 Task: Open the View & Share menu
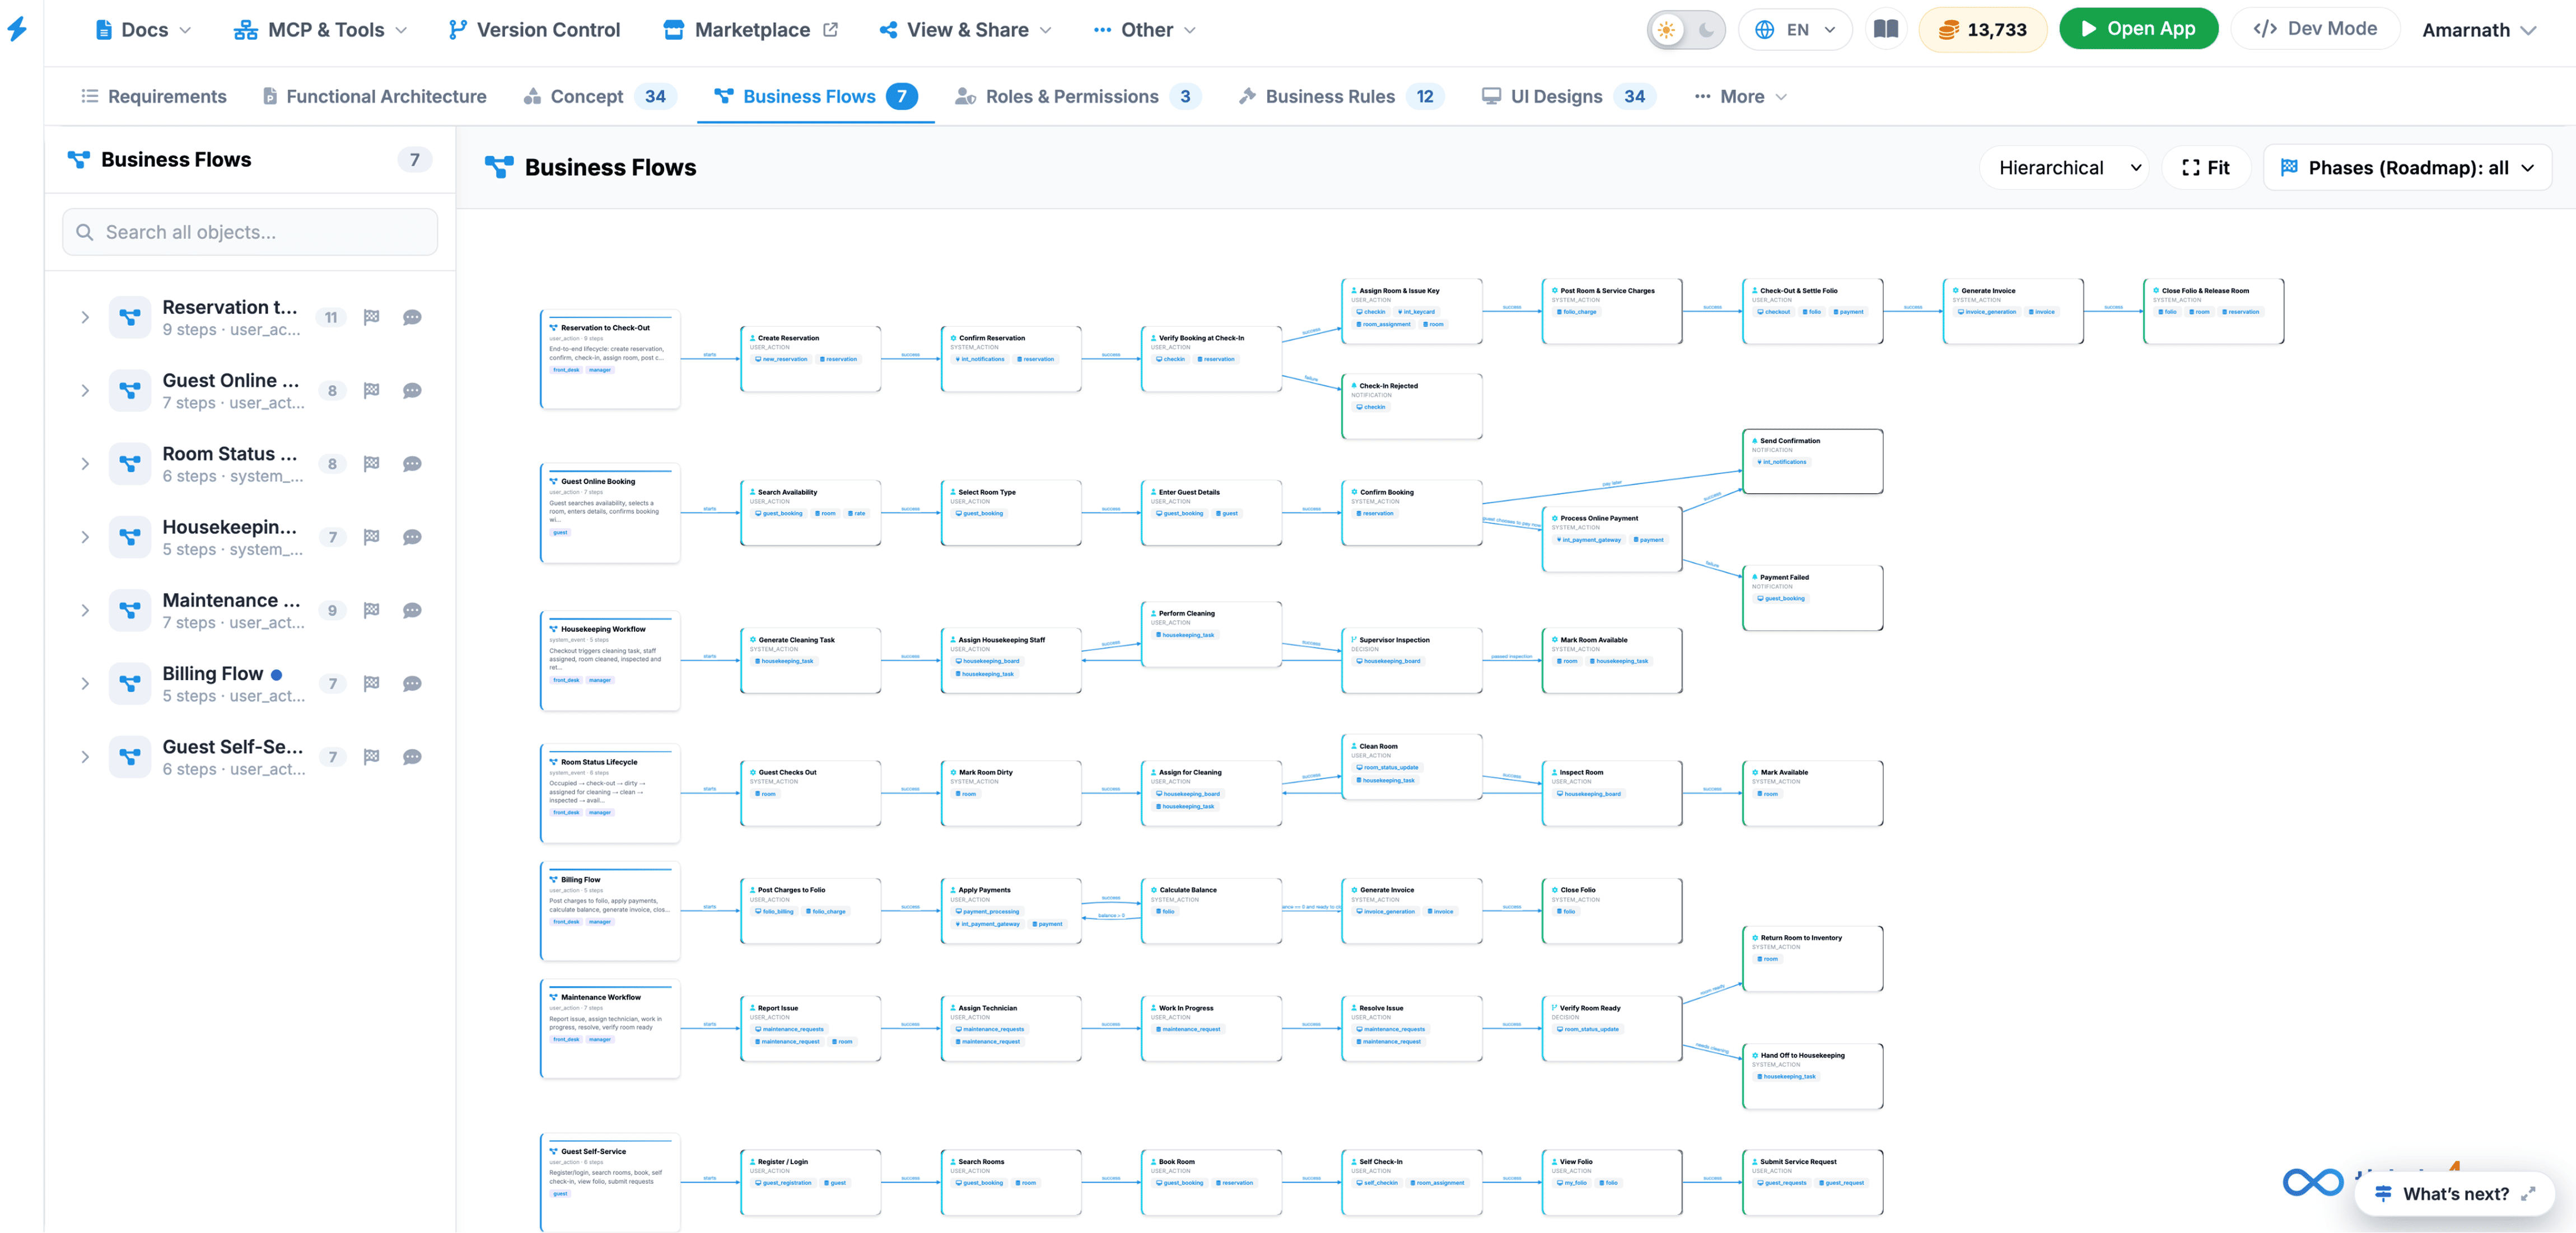(965, 30)
